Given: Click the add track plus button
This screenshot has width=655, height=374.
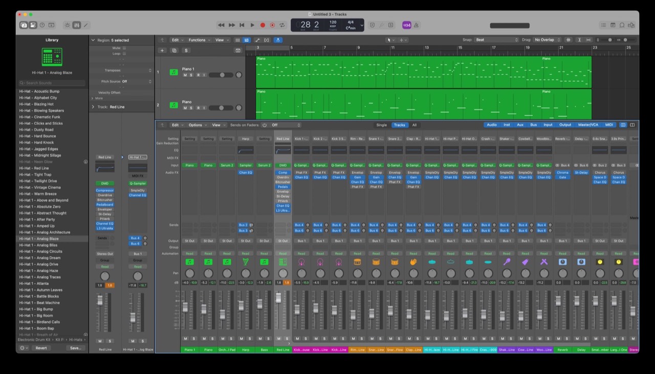Looking at the screenshot, I should (x=162, y=50).
